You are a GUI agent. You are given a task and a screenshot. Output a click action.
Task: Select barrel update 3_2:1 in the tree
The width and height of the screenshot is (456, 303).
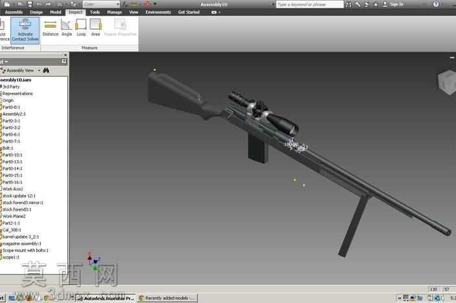pos(20,236)
